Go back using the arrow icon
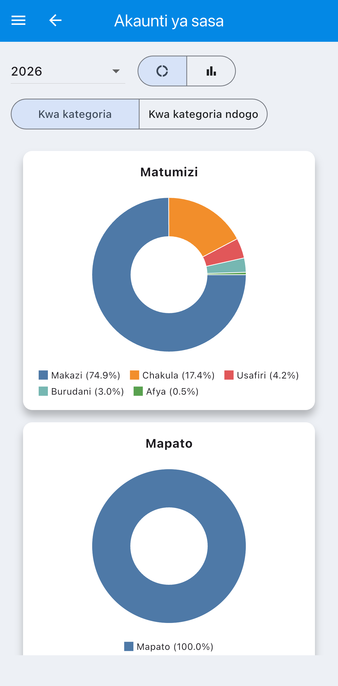338x686 pixels. click(x=55, y=21)
